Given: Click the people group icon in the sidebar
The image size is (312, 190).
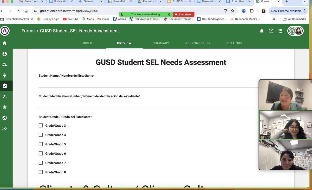Looking at the screenshot, I should coord(5,65).
